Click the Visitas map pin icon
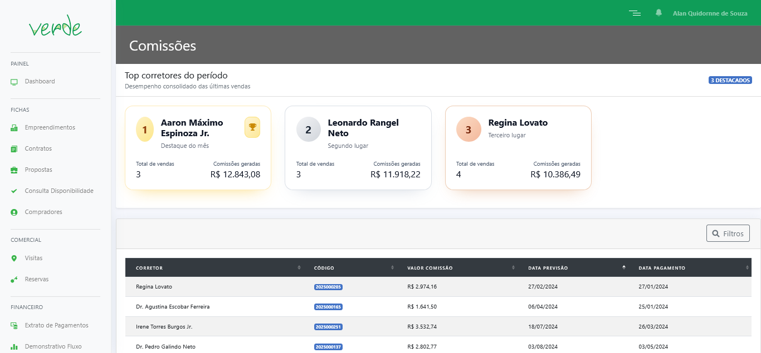This screenshot has width=761, height=353. tap(14, 258)
